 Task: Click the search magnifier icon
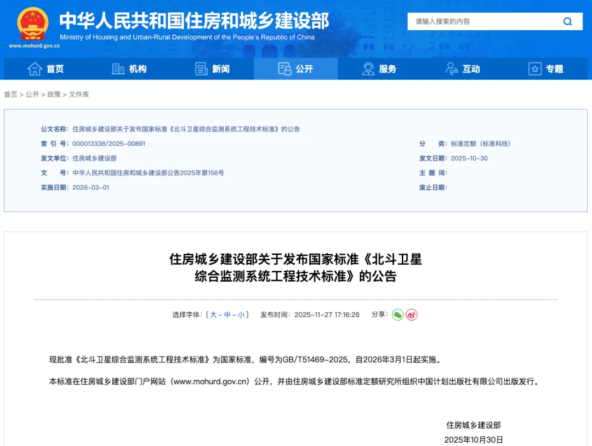click(567, 21)
